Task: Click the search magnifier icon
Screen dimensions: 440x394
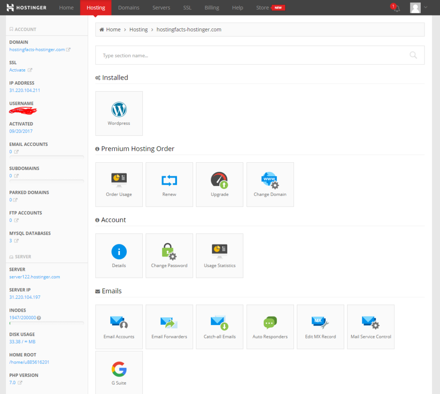Action: [x=413, y=55]
